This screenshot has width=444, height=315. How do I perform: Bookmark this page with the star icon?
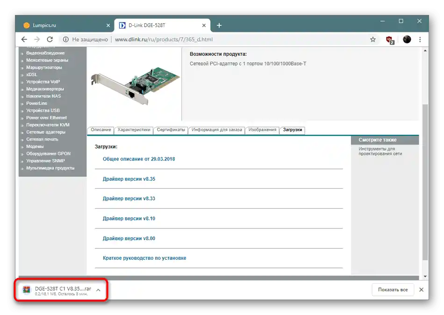click(x=373, y=39)
